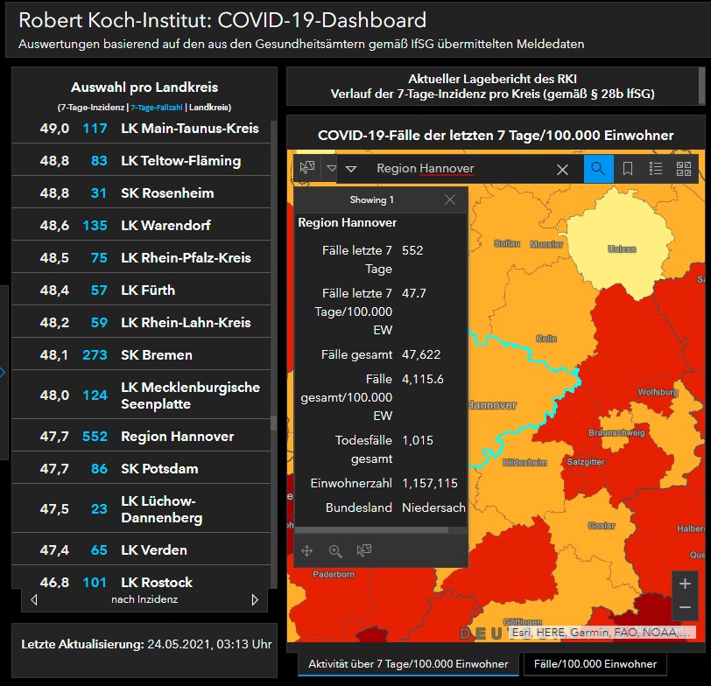Select LK Warendorf row
Screen dimensions: 711x686
(x=142, y=225)
